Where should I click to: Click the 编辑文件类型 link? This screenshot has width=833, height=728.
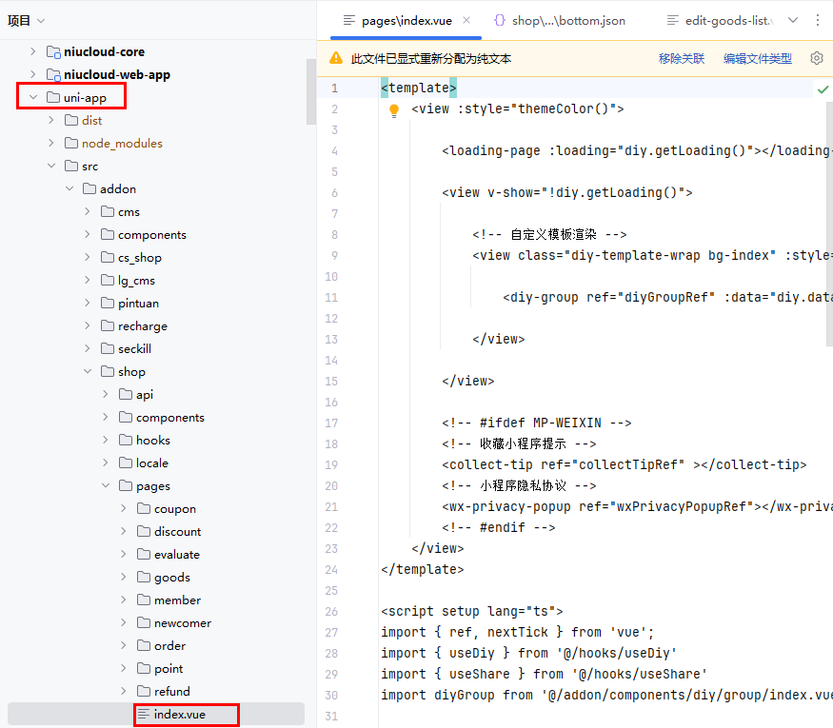(757, 58)
